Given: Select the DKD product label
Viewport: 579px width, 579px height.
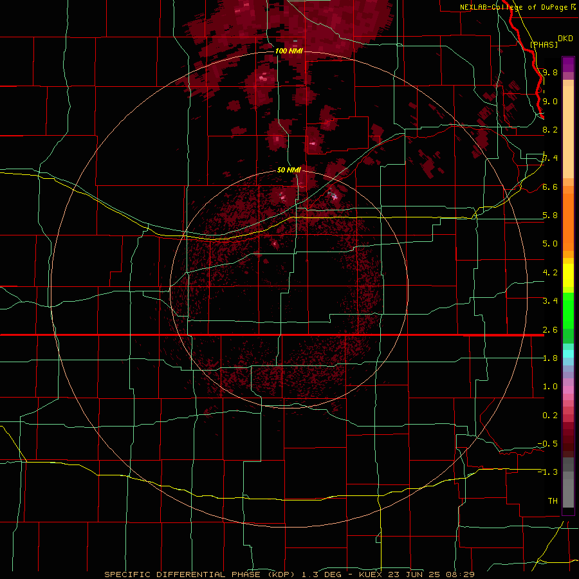Looking at the screenshot, I should click(565, 39).
